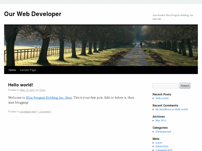The width and height of the screenshot is (202, 151).
Task: Select Uncategorized in sidebar Categories
Action: click(x=163, y=132)
